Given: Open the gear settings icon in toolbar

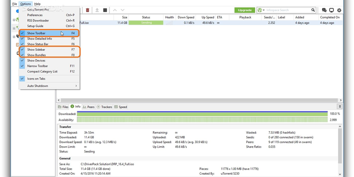Looking at the screenshot, I should pos(339,10).
